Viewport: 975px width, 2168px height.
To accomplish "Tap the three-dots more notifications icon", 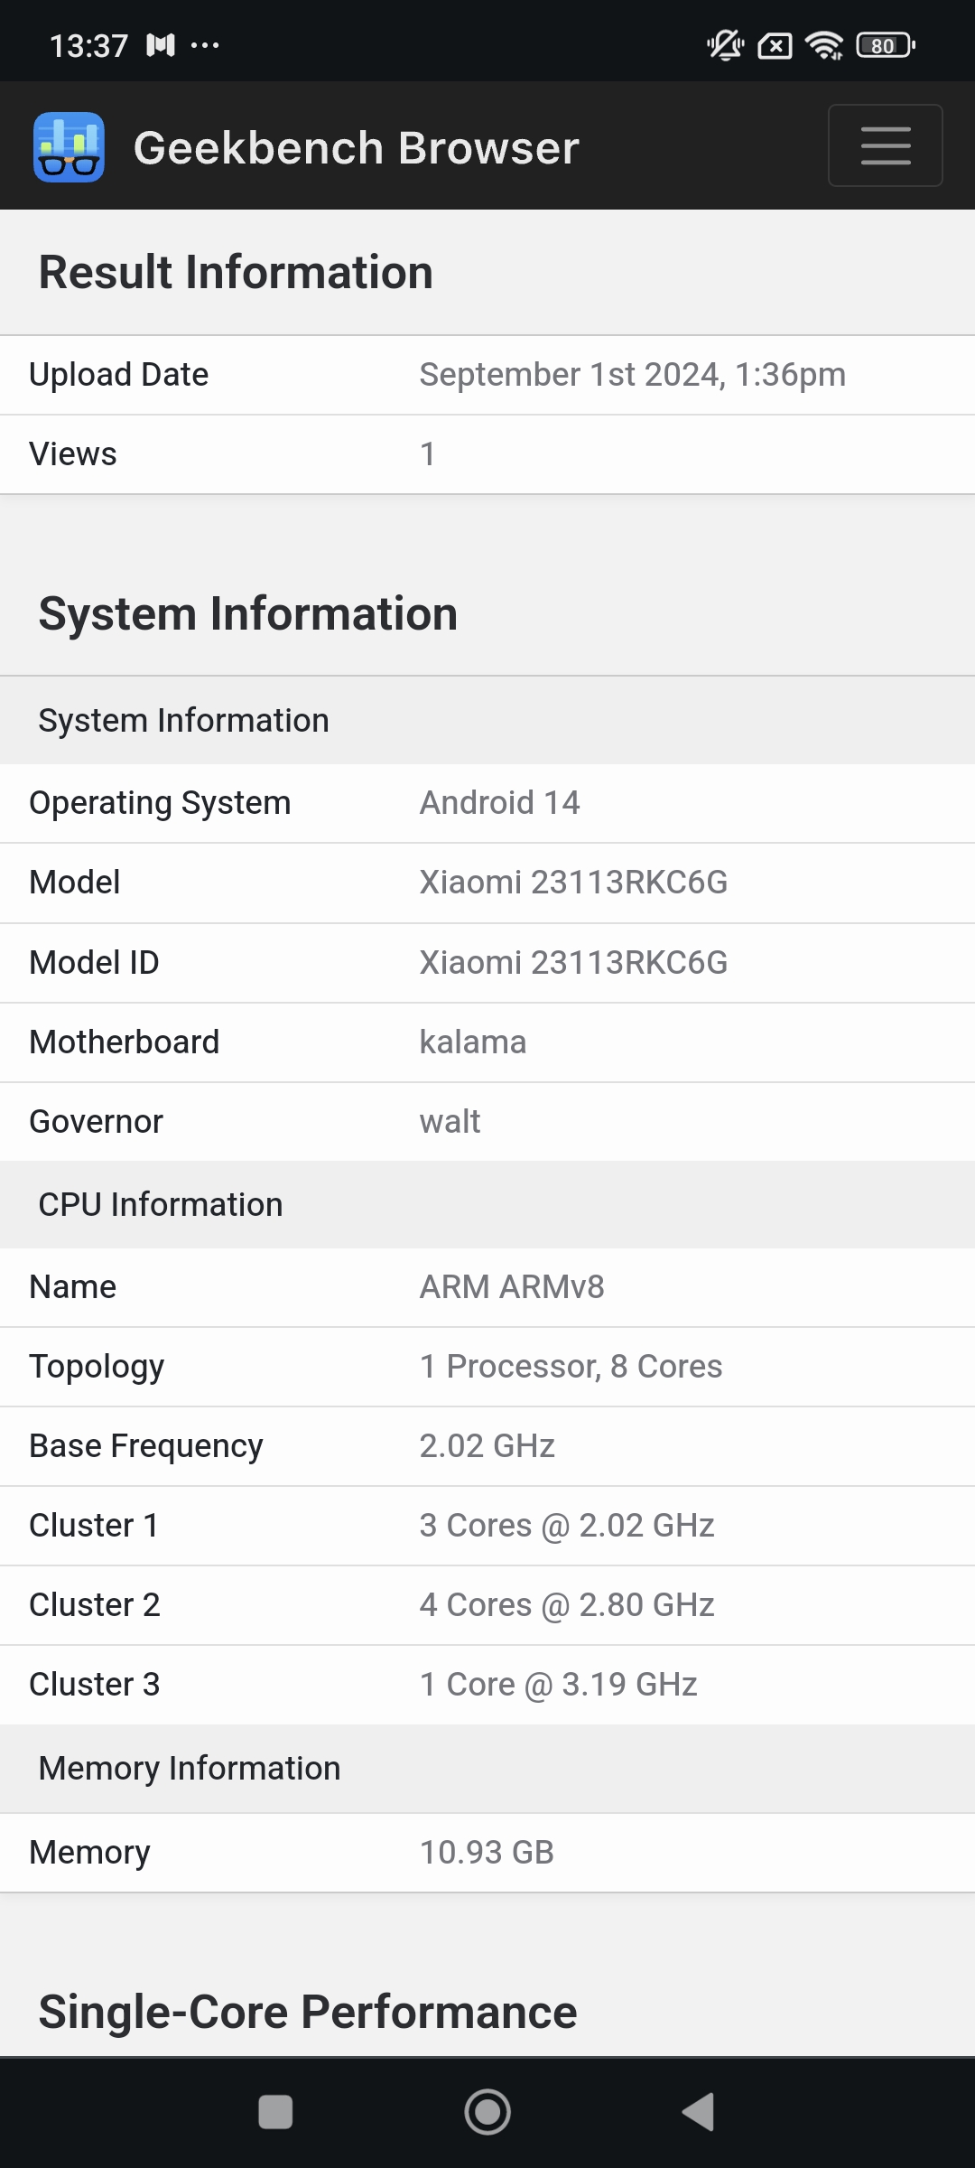I will (205, 45).
